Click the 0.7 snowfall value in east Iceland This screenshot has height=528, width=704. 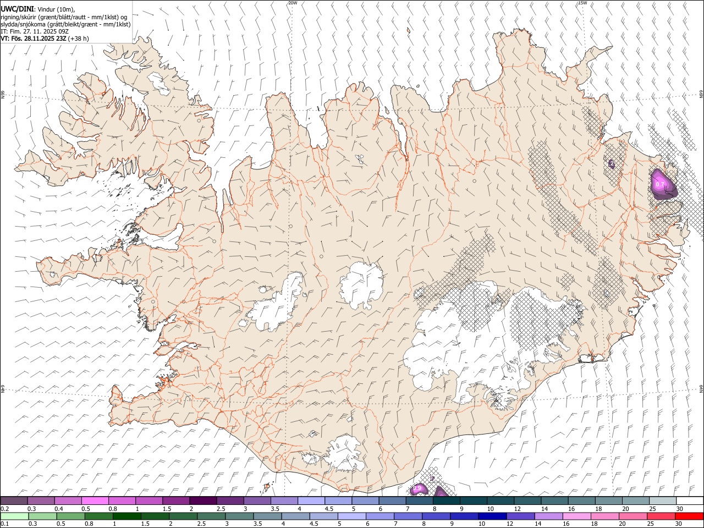[661, 184]
